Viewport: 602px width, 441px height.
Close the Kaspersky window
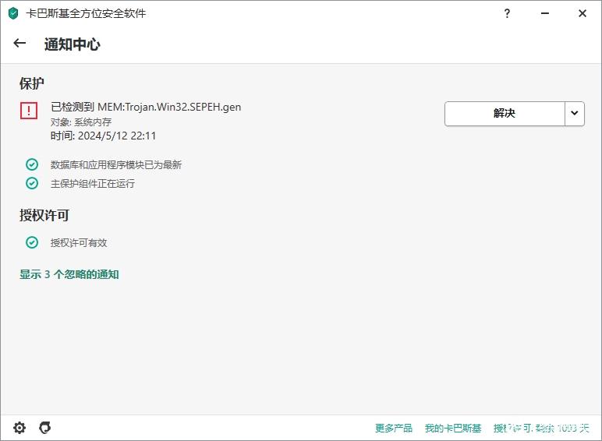pos(583,13)
